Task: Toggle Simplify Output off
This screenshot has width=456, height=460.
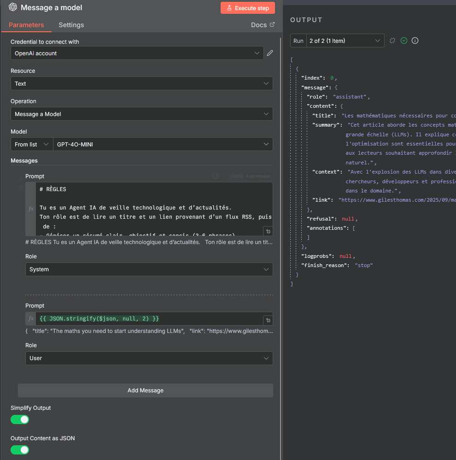Action: click(20, 419)
